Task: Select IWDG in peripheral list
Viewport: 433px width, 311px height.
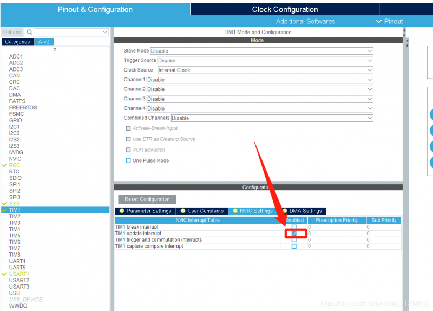Action: (x=16, y=153)
